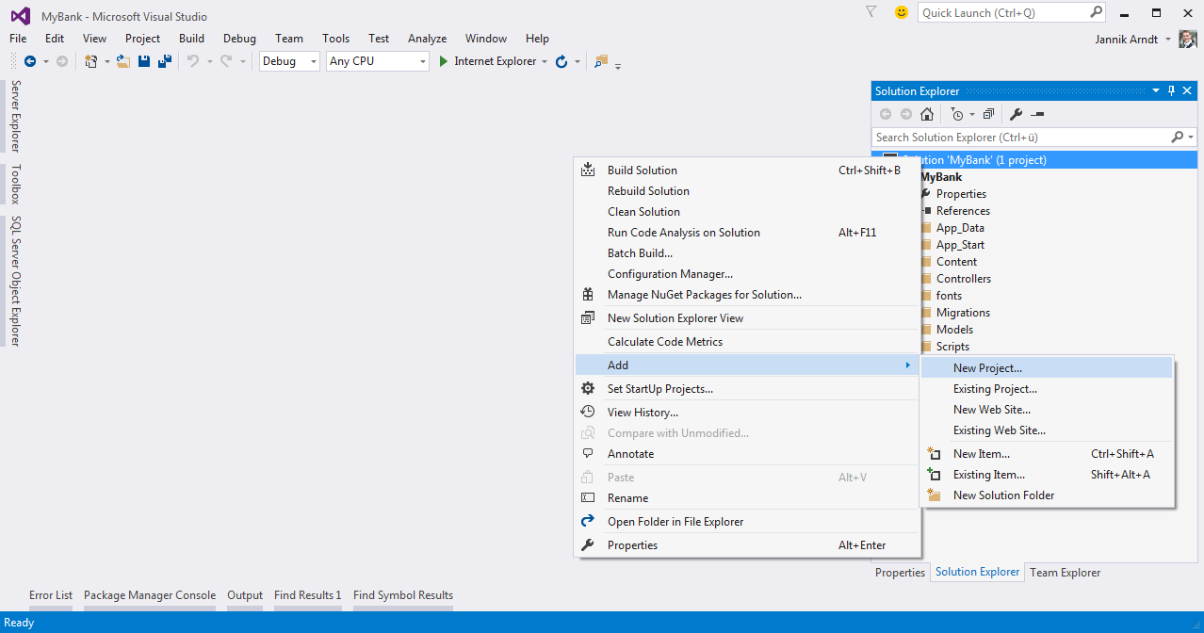The image size is (1204, 633).
Task: Open the Output tab
Action: (x=245, y=595)
